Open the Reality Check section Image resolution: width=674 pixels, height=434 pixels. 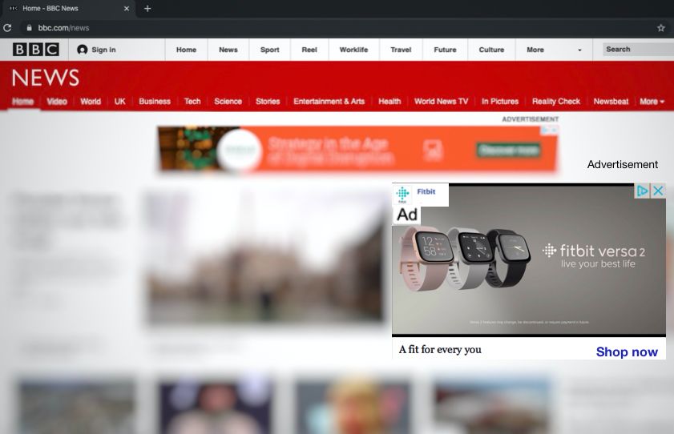point(556,102)
